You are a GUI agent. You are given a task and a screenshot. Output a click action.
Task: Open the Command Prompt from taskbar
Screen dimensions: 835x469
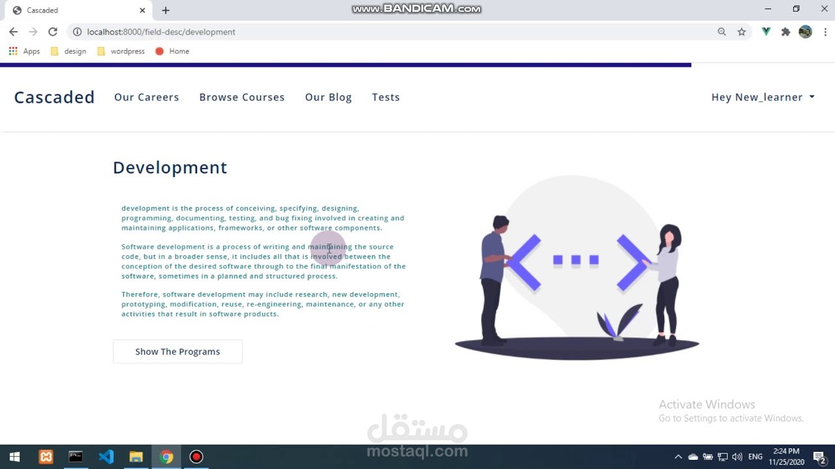(75, 457)
